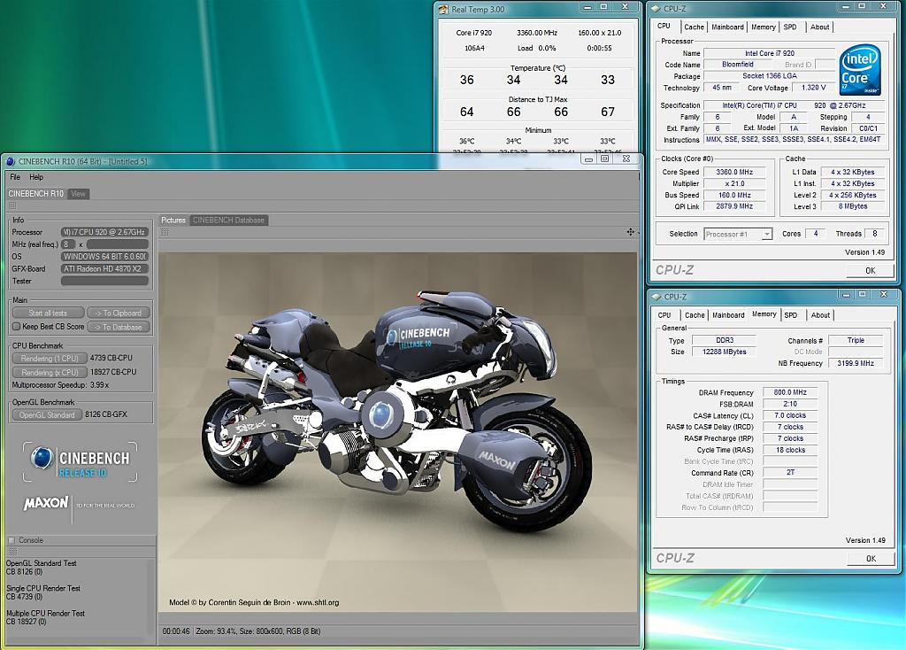906x650 pixels.
Task: Click the title icon of the CPU-Z processor window
Action: click(x=656, y=9)
